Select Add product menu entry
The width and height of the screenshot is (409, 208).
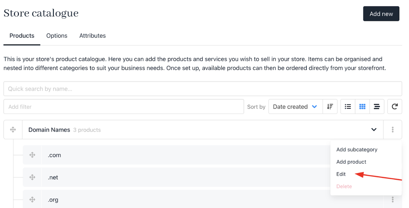tap(351, 162)
